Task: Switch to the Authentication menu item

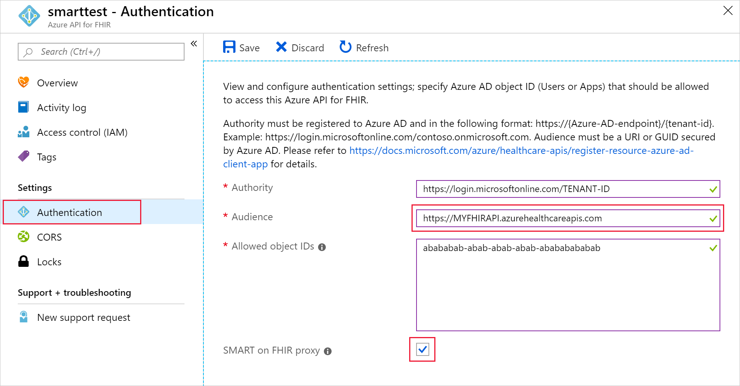Action: (x=69, y=212)
